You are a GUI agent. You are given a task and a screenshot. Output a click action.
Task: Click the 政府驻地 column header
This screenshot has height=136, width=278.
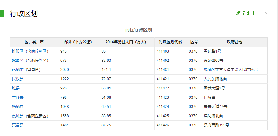coord(234,42)
